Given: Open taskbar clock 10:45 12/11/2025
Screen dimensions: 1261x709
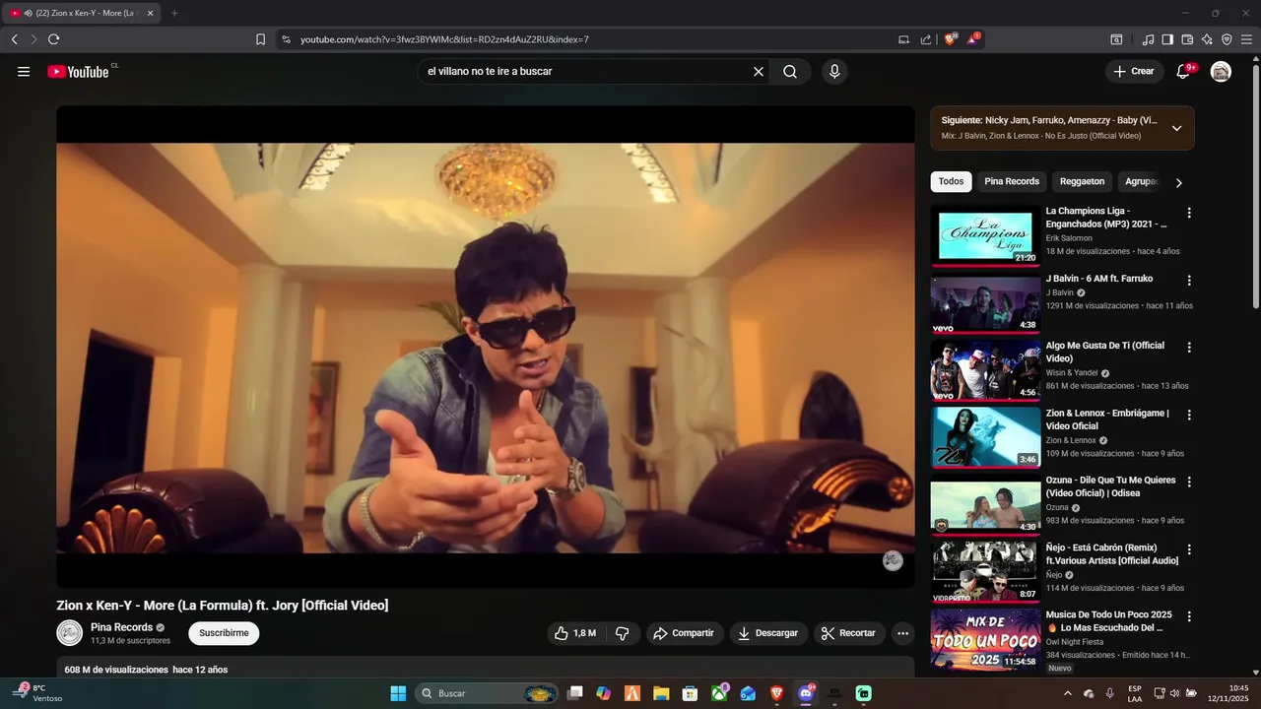Looking at the screenshot, I should 1228,693.
